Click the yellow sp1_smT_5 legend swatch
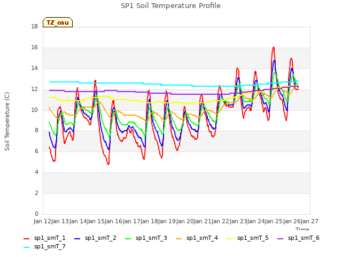 point(229,239)
